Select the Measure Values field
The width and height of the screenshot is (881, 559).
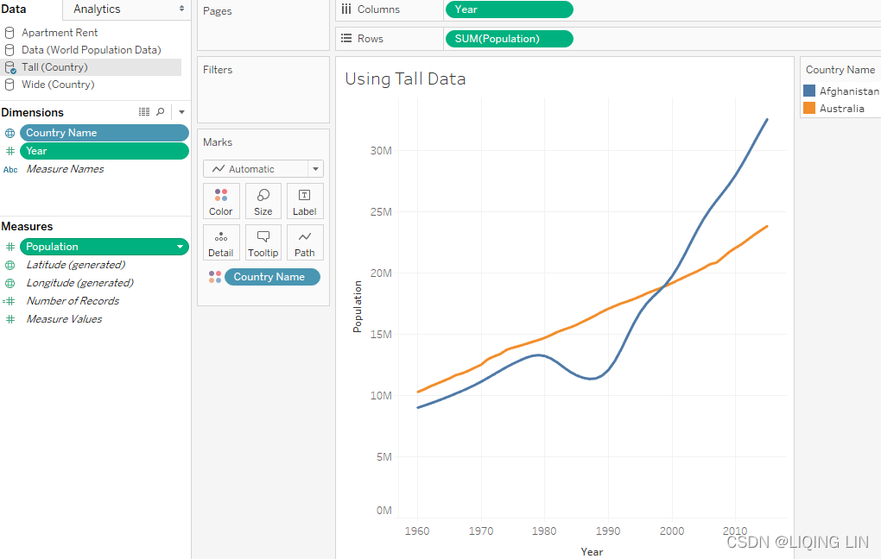pos(64,319)
